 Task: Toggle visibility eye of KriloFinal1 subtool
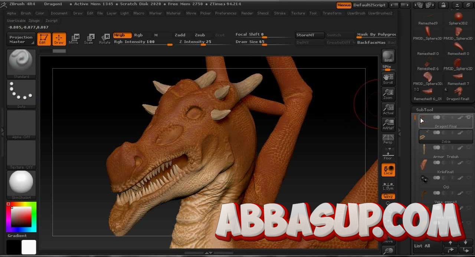[x=469, y=163]
